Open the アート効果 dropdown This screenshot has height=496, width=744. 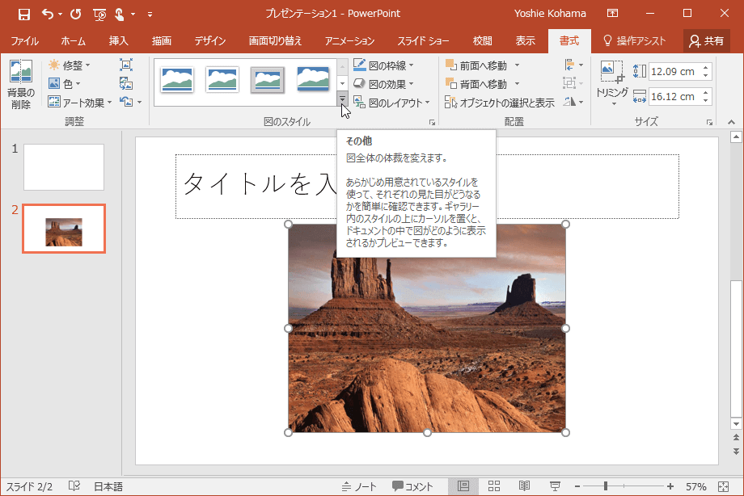pyautogui.click(x=80, y=103)
